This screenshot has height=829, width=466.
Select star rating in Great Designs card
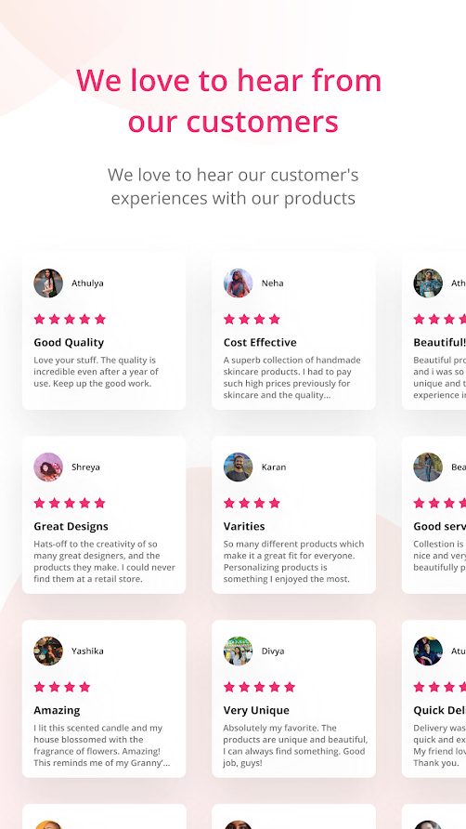pos(70,503)
